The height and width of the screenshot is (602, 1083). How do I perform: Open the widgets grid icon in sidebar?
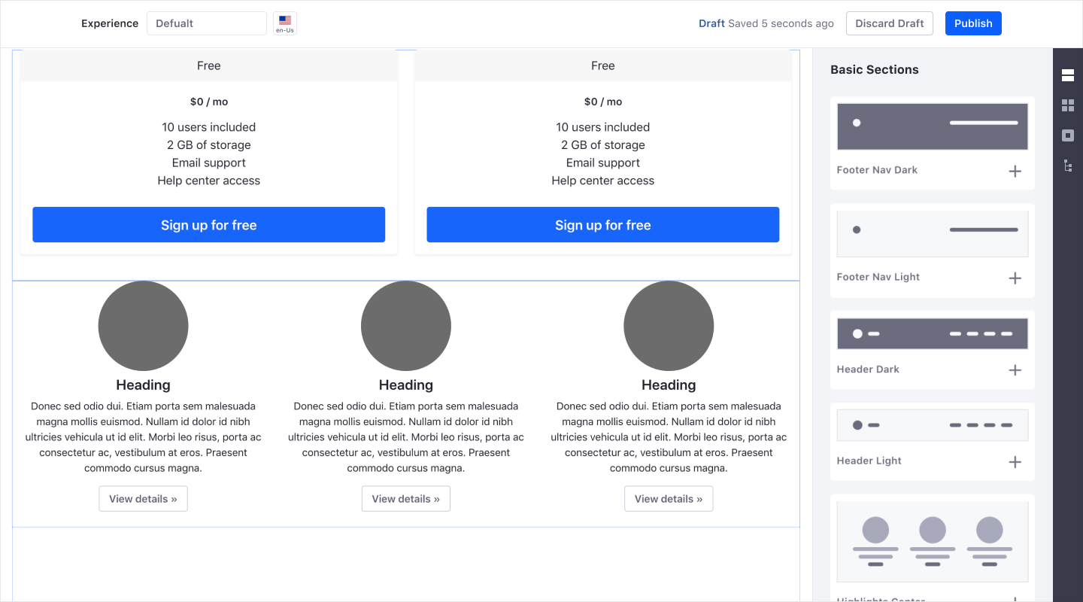(1067, 105)
